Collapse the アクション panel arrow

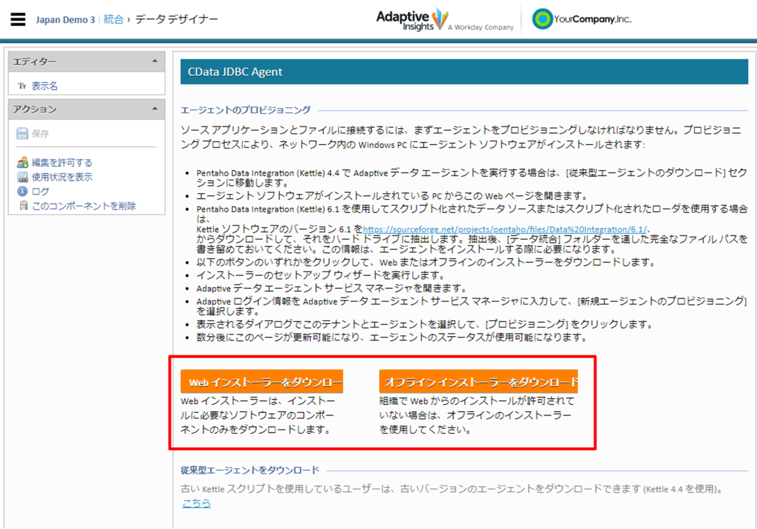click(x=155, y=109)
